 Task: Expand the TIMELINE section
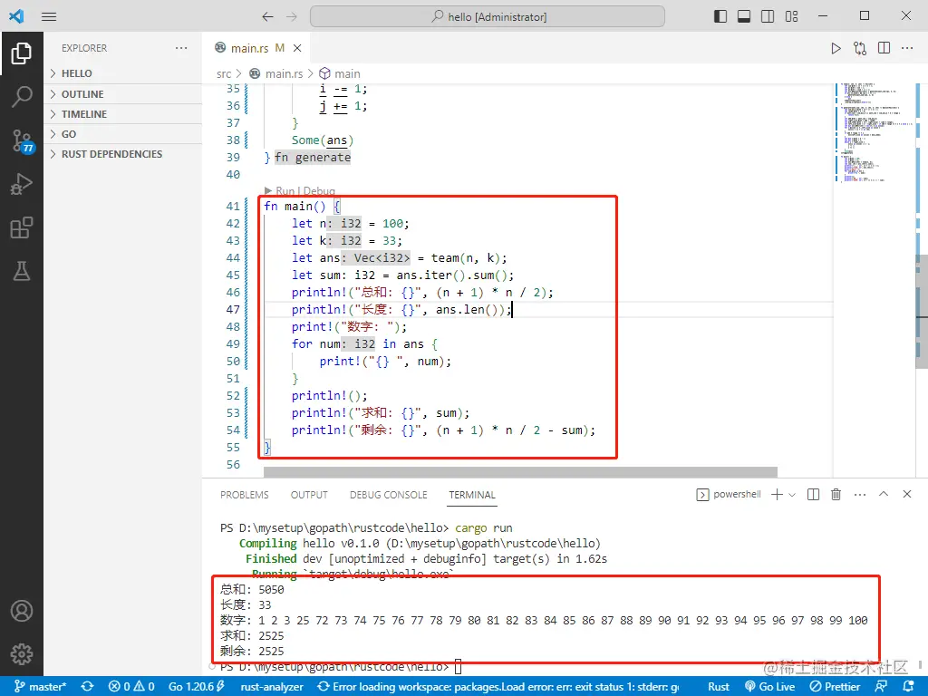click(122, 113)
